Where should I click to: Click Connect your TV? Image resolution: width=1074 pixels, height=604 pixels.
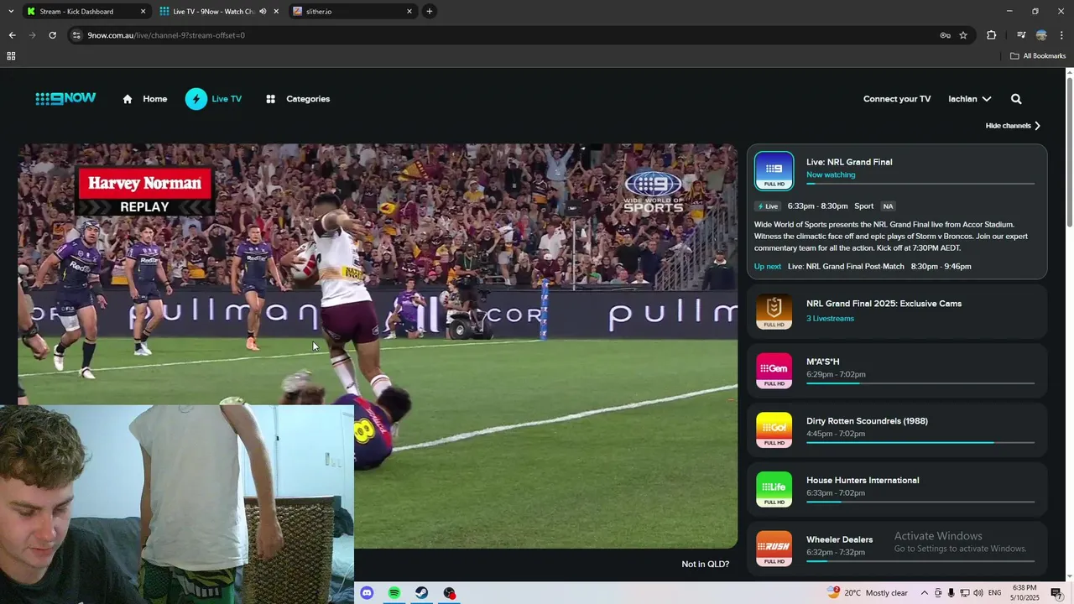tap(897, 99)
